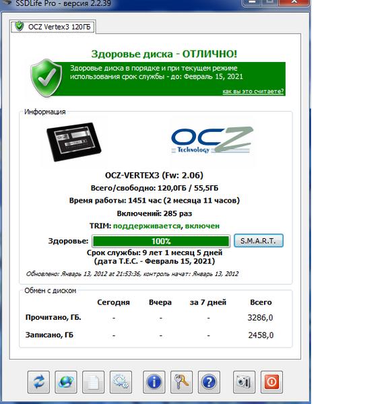Click 'Всего/свободно: 120,0ГБ / 55,5ГБ' text
This screenshot has height=404, width=392.
point(154,188)
